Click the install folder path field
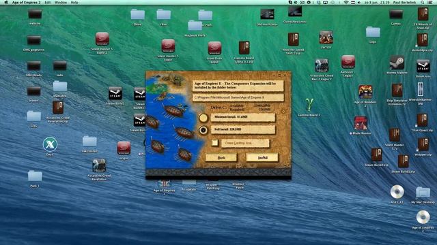 pyautogui.click(x=238, y=97)
